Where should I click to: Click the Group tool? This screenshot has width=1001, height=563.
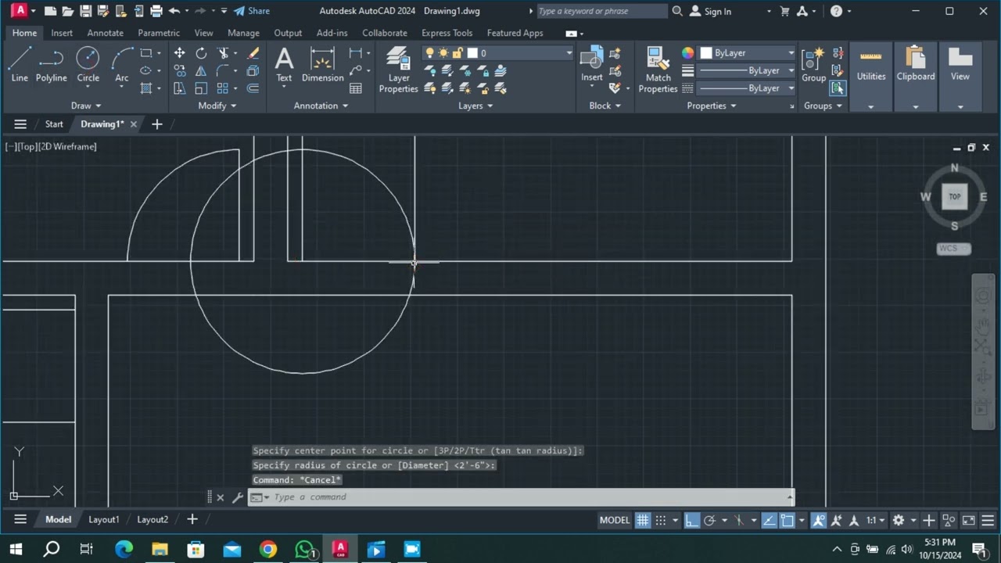(x=813, y=64)
